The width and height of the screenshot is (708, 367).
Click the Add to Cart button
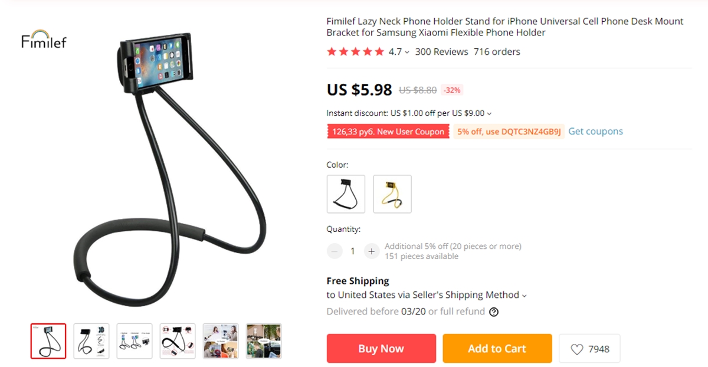coord(497,349)
